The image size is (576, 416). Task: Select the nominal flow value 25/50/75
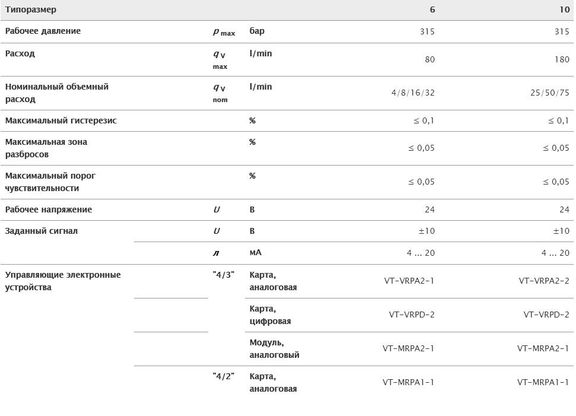click(x=550, y=93)
